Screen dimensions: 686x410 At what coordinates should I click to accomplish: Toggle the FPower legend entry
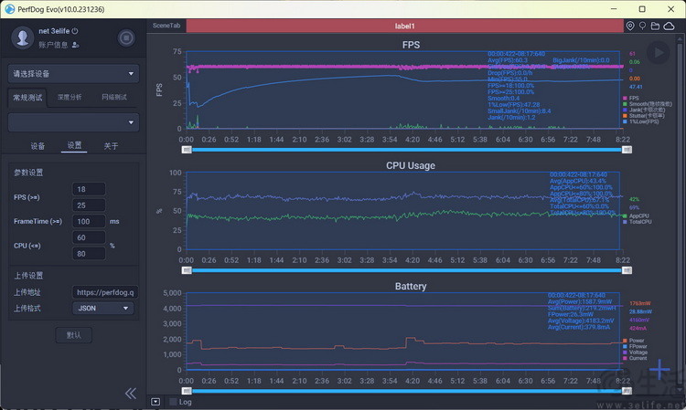coord(636,346)
